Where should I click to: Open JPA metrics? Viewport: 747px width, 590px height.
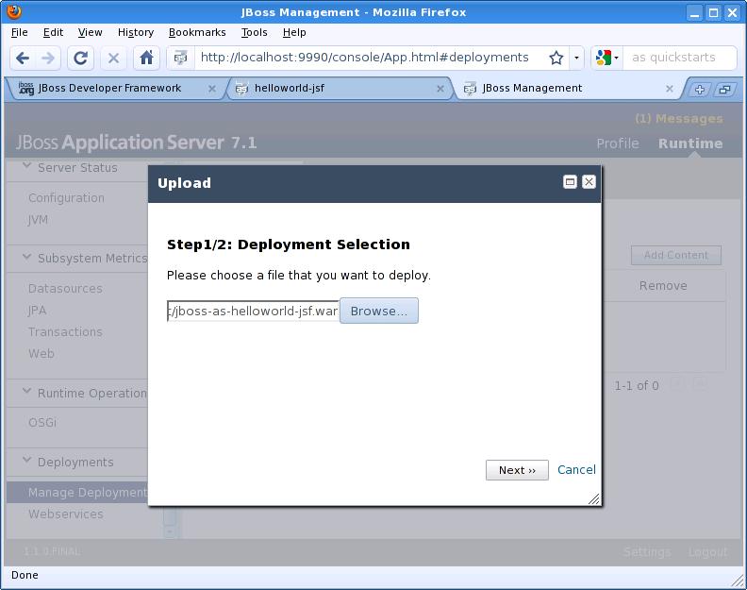(x=37, y=311)
